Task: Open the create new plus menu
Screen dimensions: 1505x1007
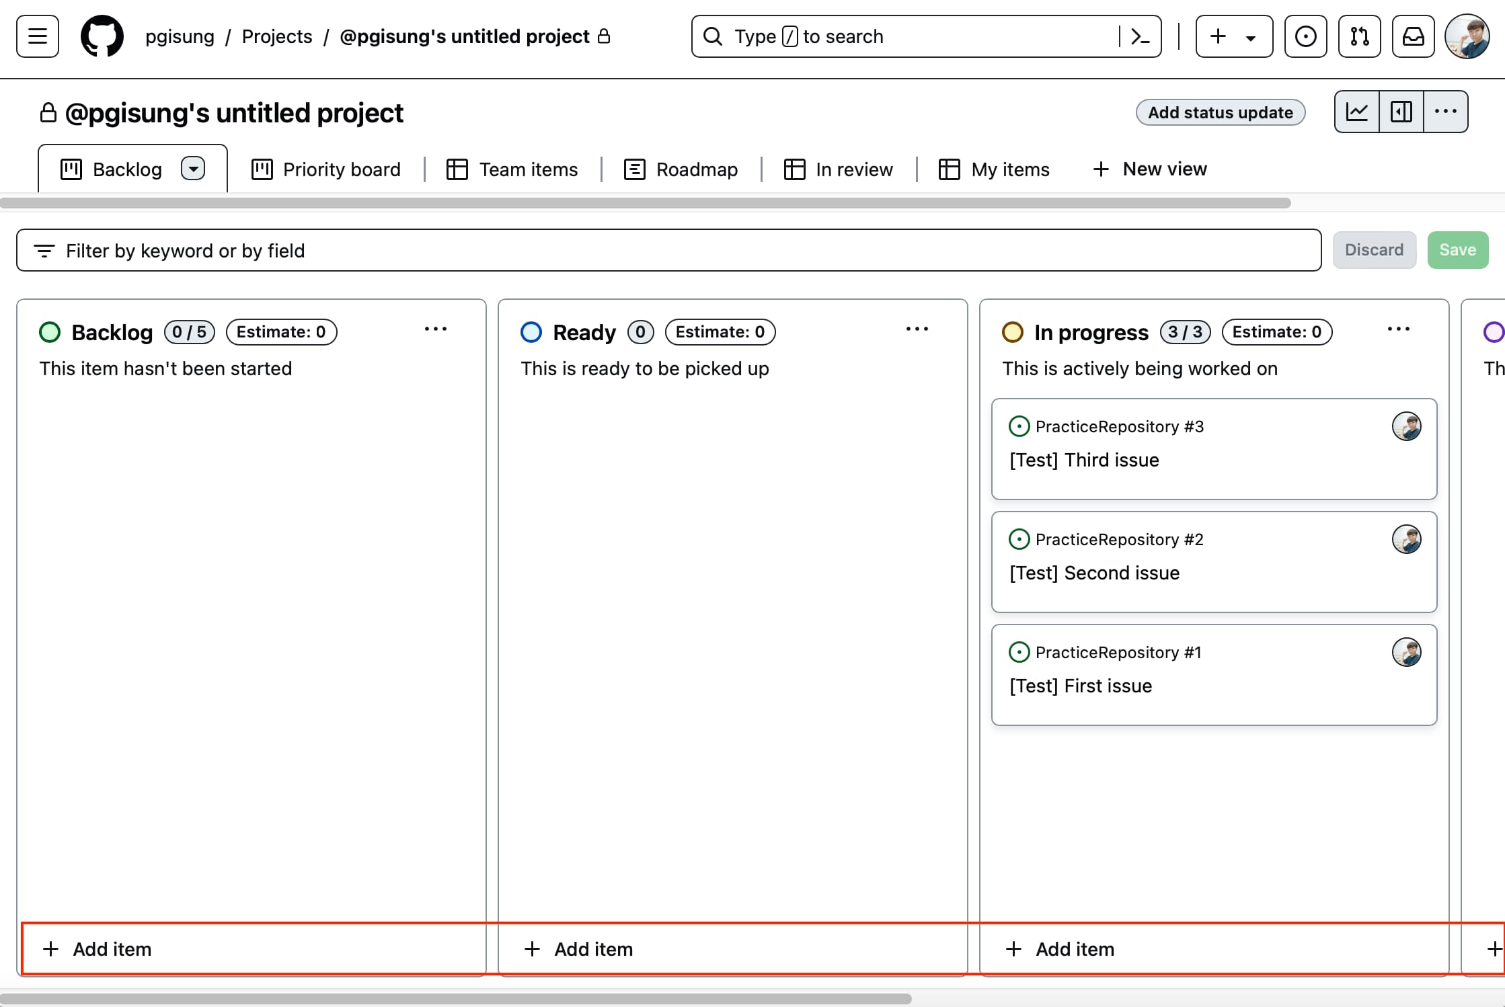Action: click(x=1234, y=36)
